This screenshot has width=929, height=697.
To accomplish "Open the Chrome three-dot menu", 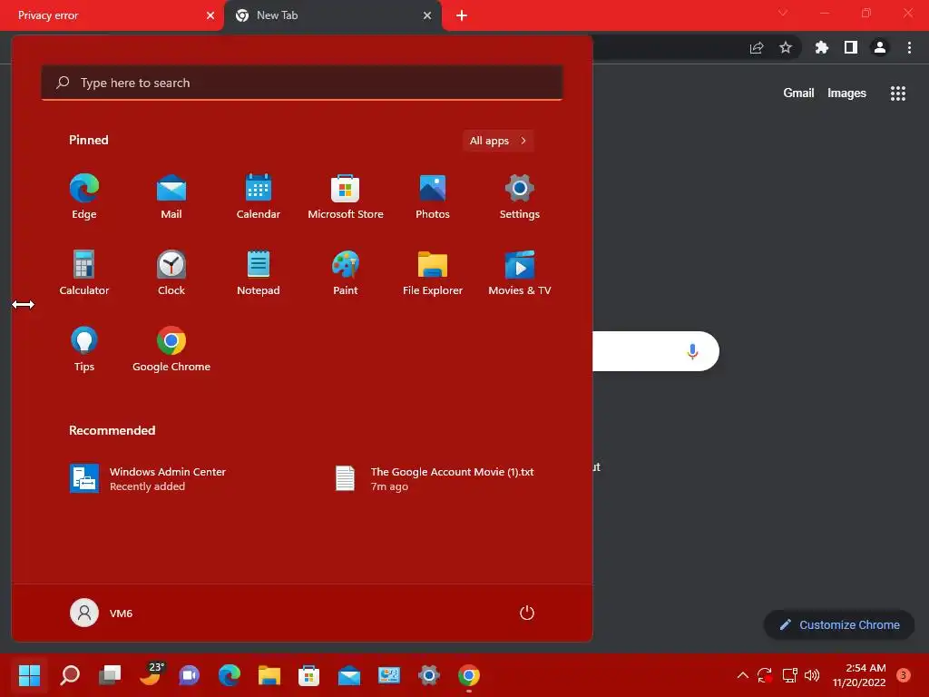I will (909, 47).
